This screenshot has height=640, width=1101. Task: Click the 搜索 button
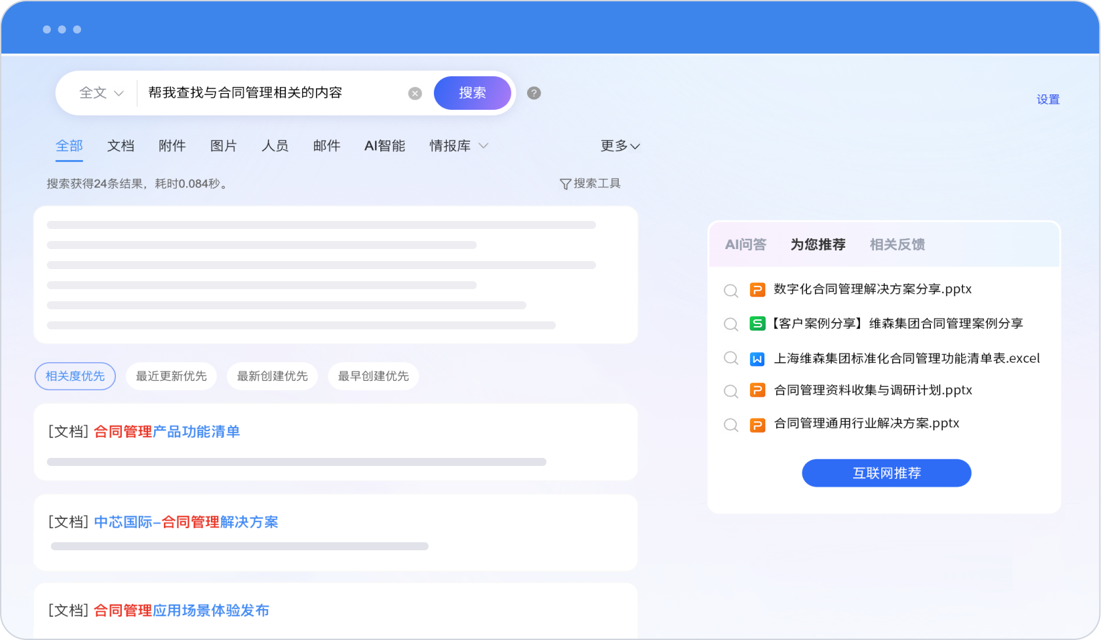tap(472, 93)
